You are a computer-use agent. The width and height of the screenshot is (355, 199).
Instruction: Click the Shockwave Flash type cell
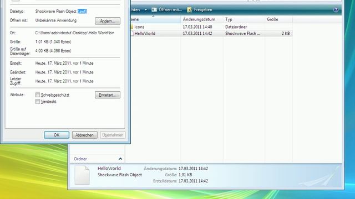(243, 33)
